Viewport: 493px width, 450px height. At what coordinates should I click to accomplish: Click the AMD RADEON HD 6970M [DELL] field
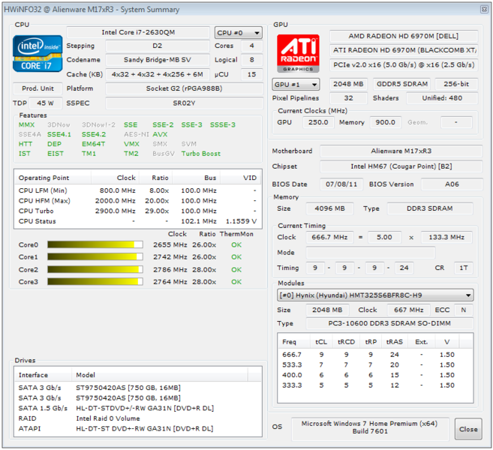click(x=404, y=36)
